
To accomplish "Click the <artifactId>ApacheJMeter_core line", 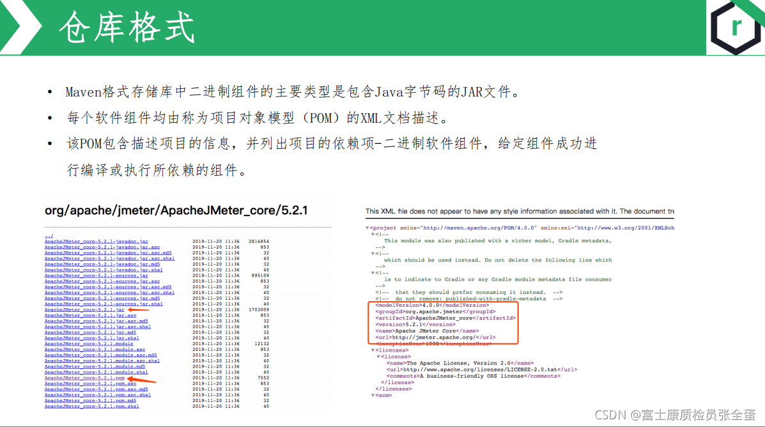I will (x=445, y=318).
